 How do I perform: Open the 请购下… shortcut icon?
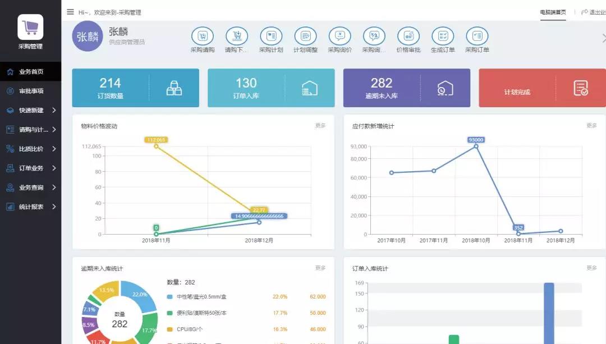tap(237, 36)
